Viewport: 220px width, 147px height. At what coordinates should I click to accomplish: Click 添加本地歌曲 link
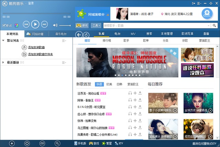(x=36, y=47)
